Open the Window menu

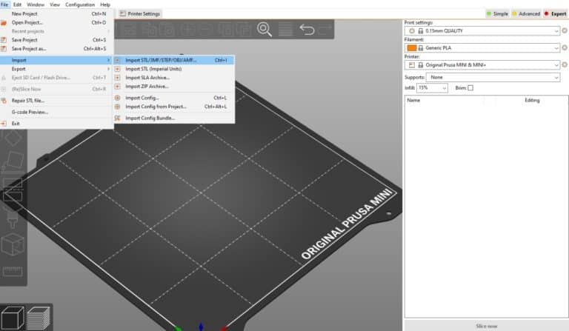(36, 4)
